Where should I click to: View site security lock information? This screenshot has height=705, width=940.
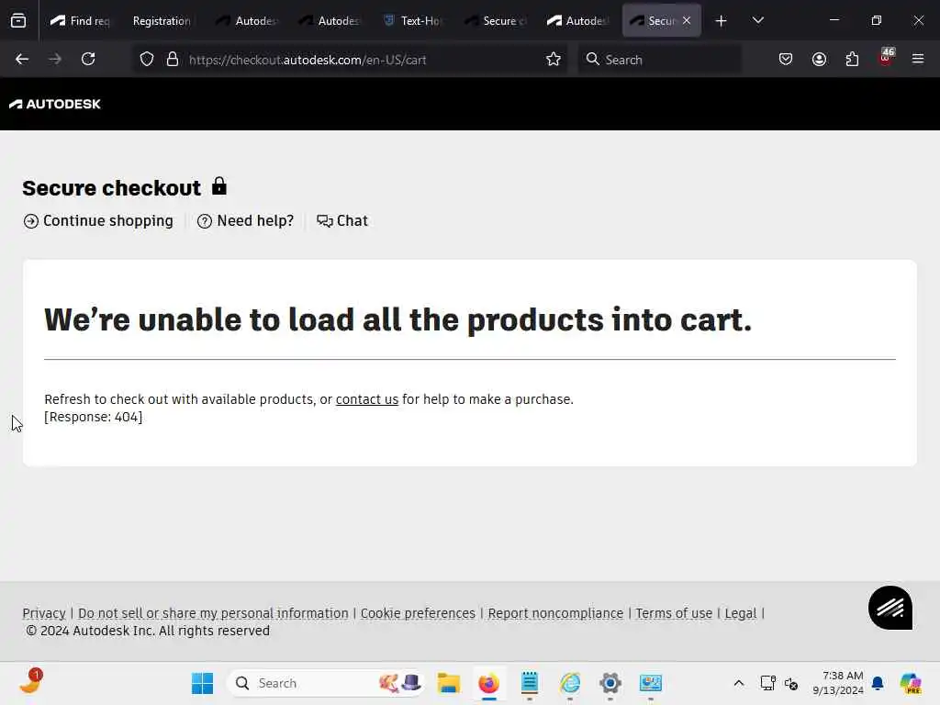173,60
